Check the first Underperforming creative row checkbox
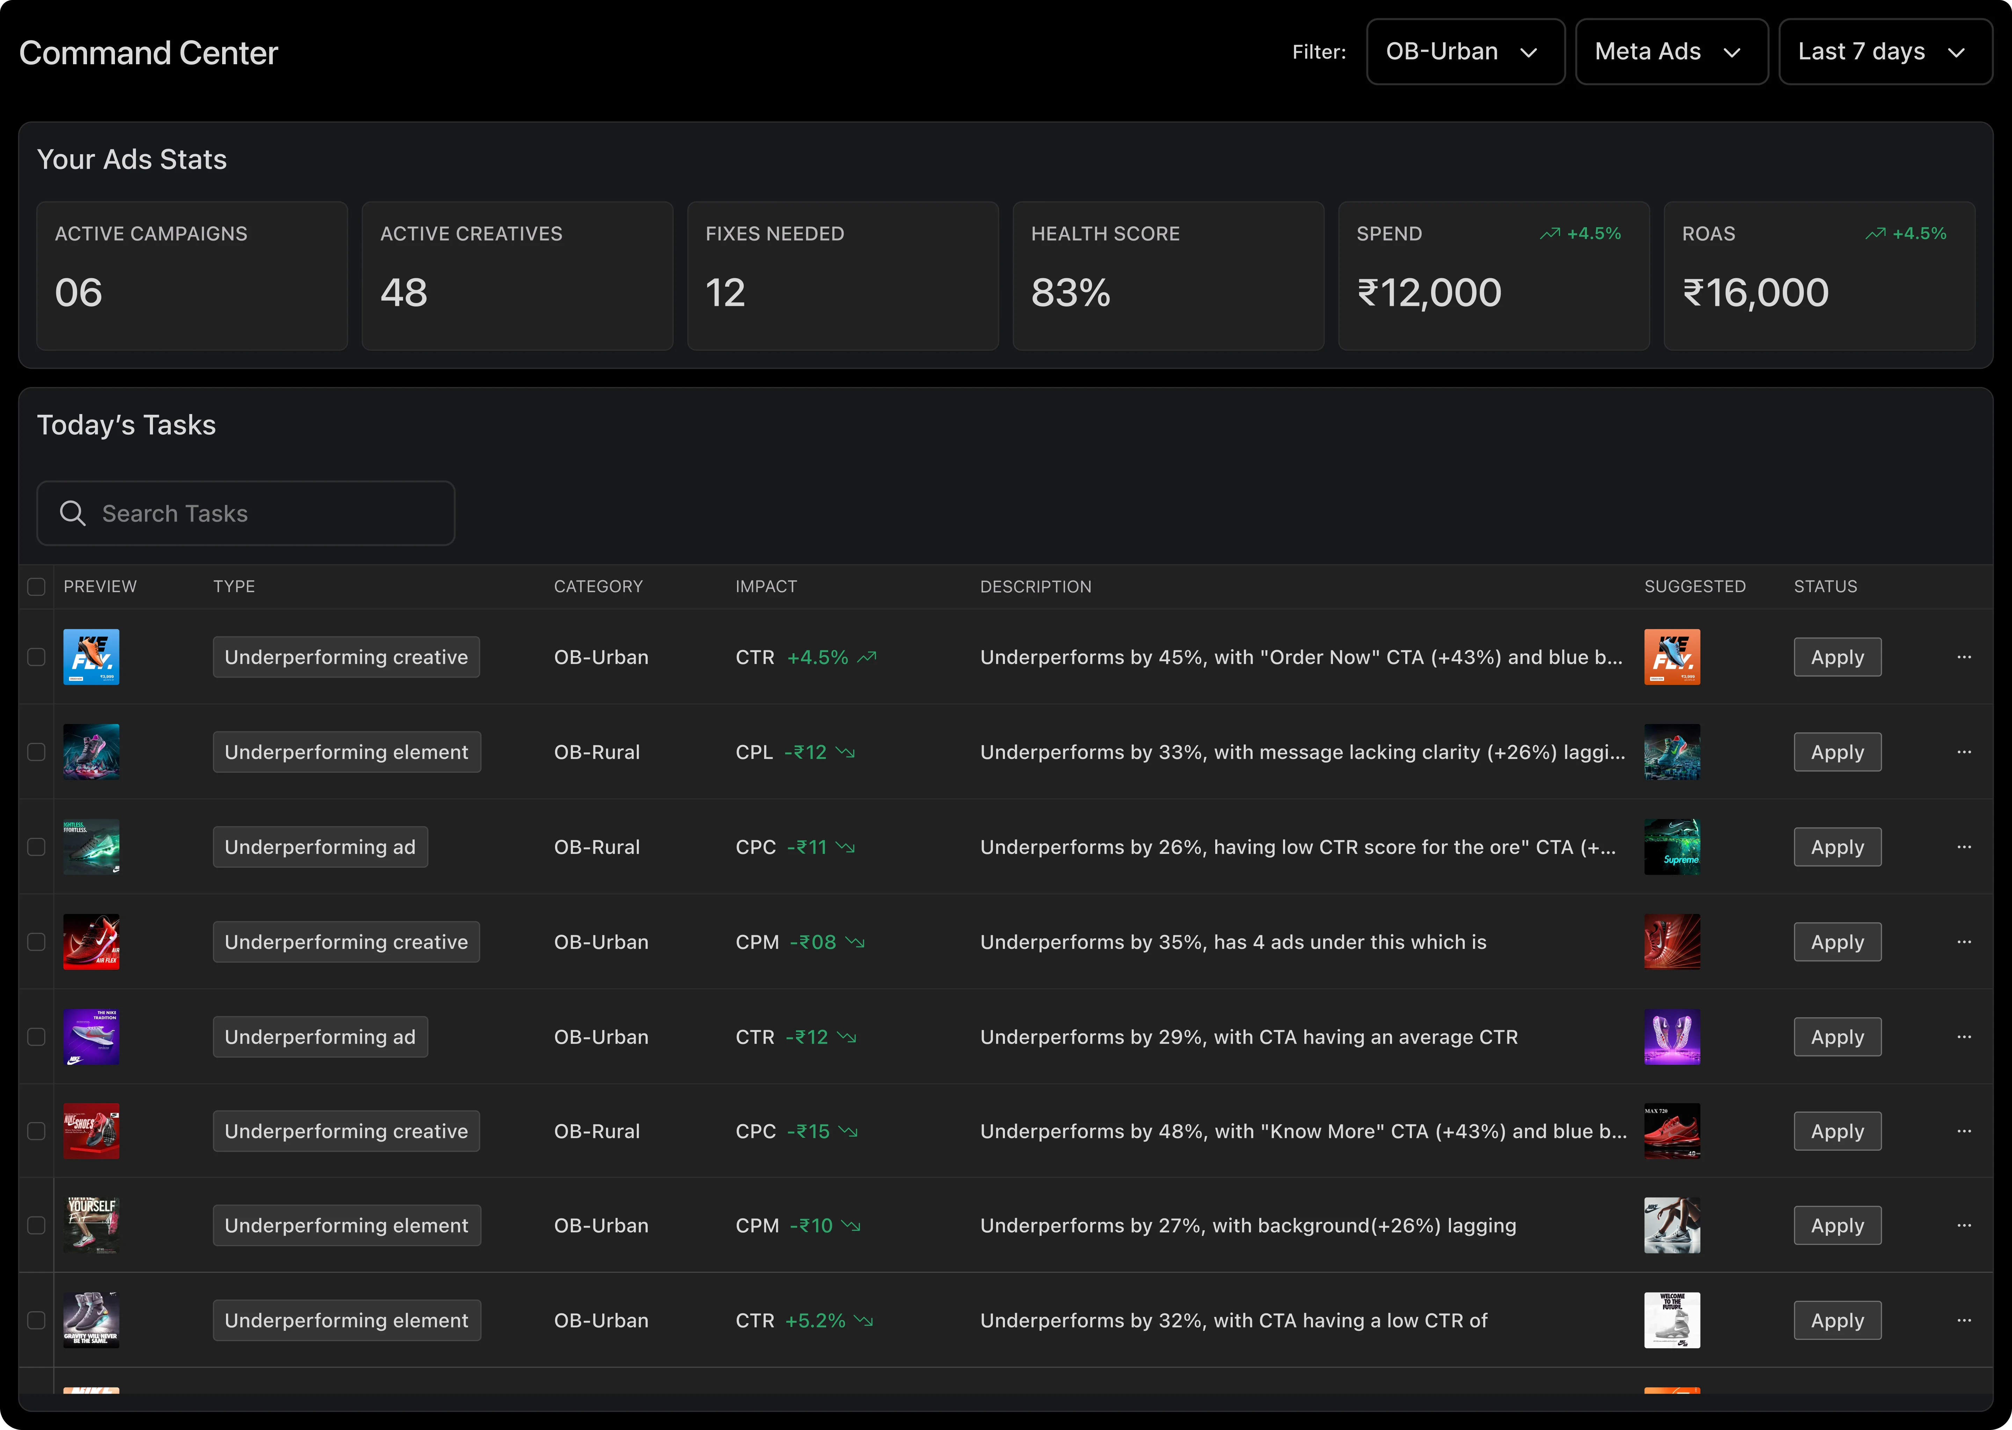Viewport: 2012px width, 1430px height. pos(36,657)
